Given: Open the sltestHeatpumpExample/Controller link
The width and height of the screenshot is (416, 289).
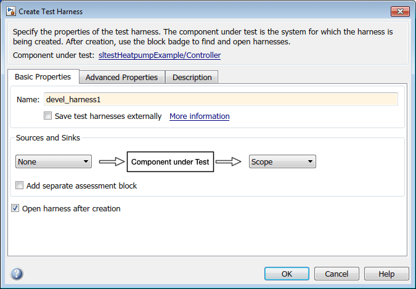Looking at the screenshot, I should tap(159, 55).
